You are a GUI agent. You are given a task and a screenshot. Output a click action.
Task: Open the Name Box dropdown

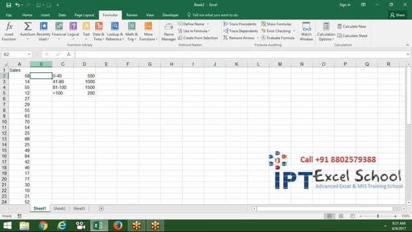coord(29,54)
